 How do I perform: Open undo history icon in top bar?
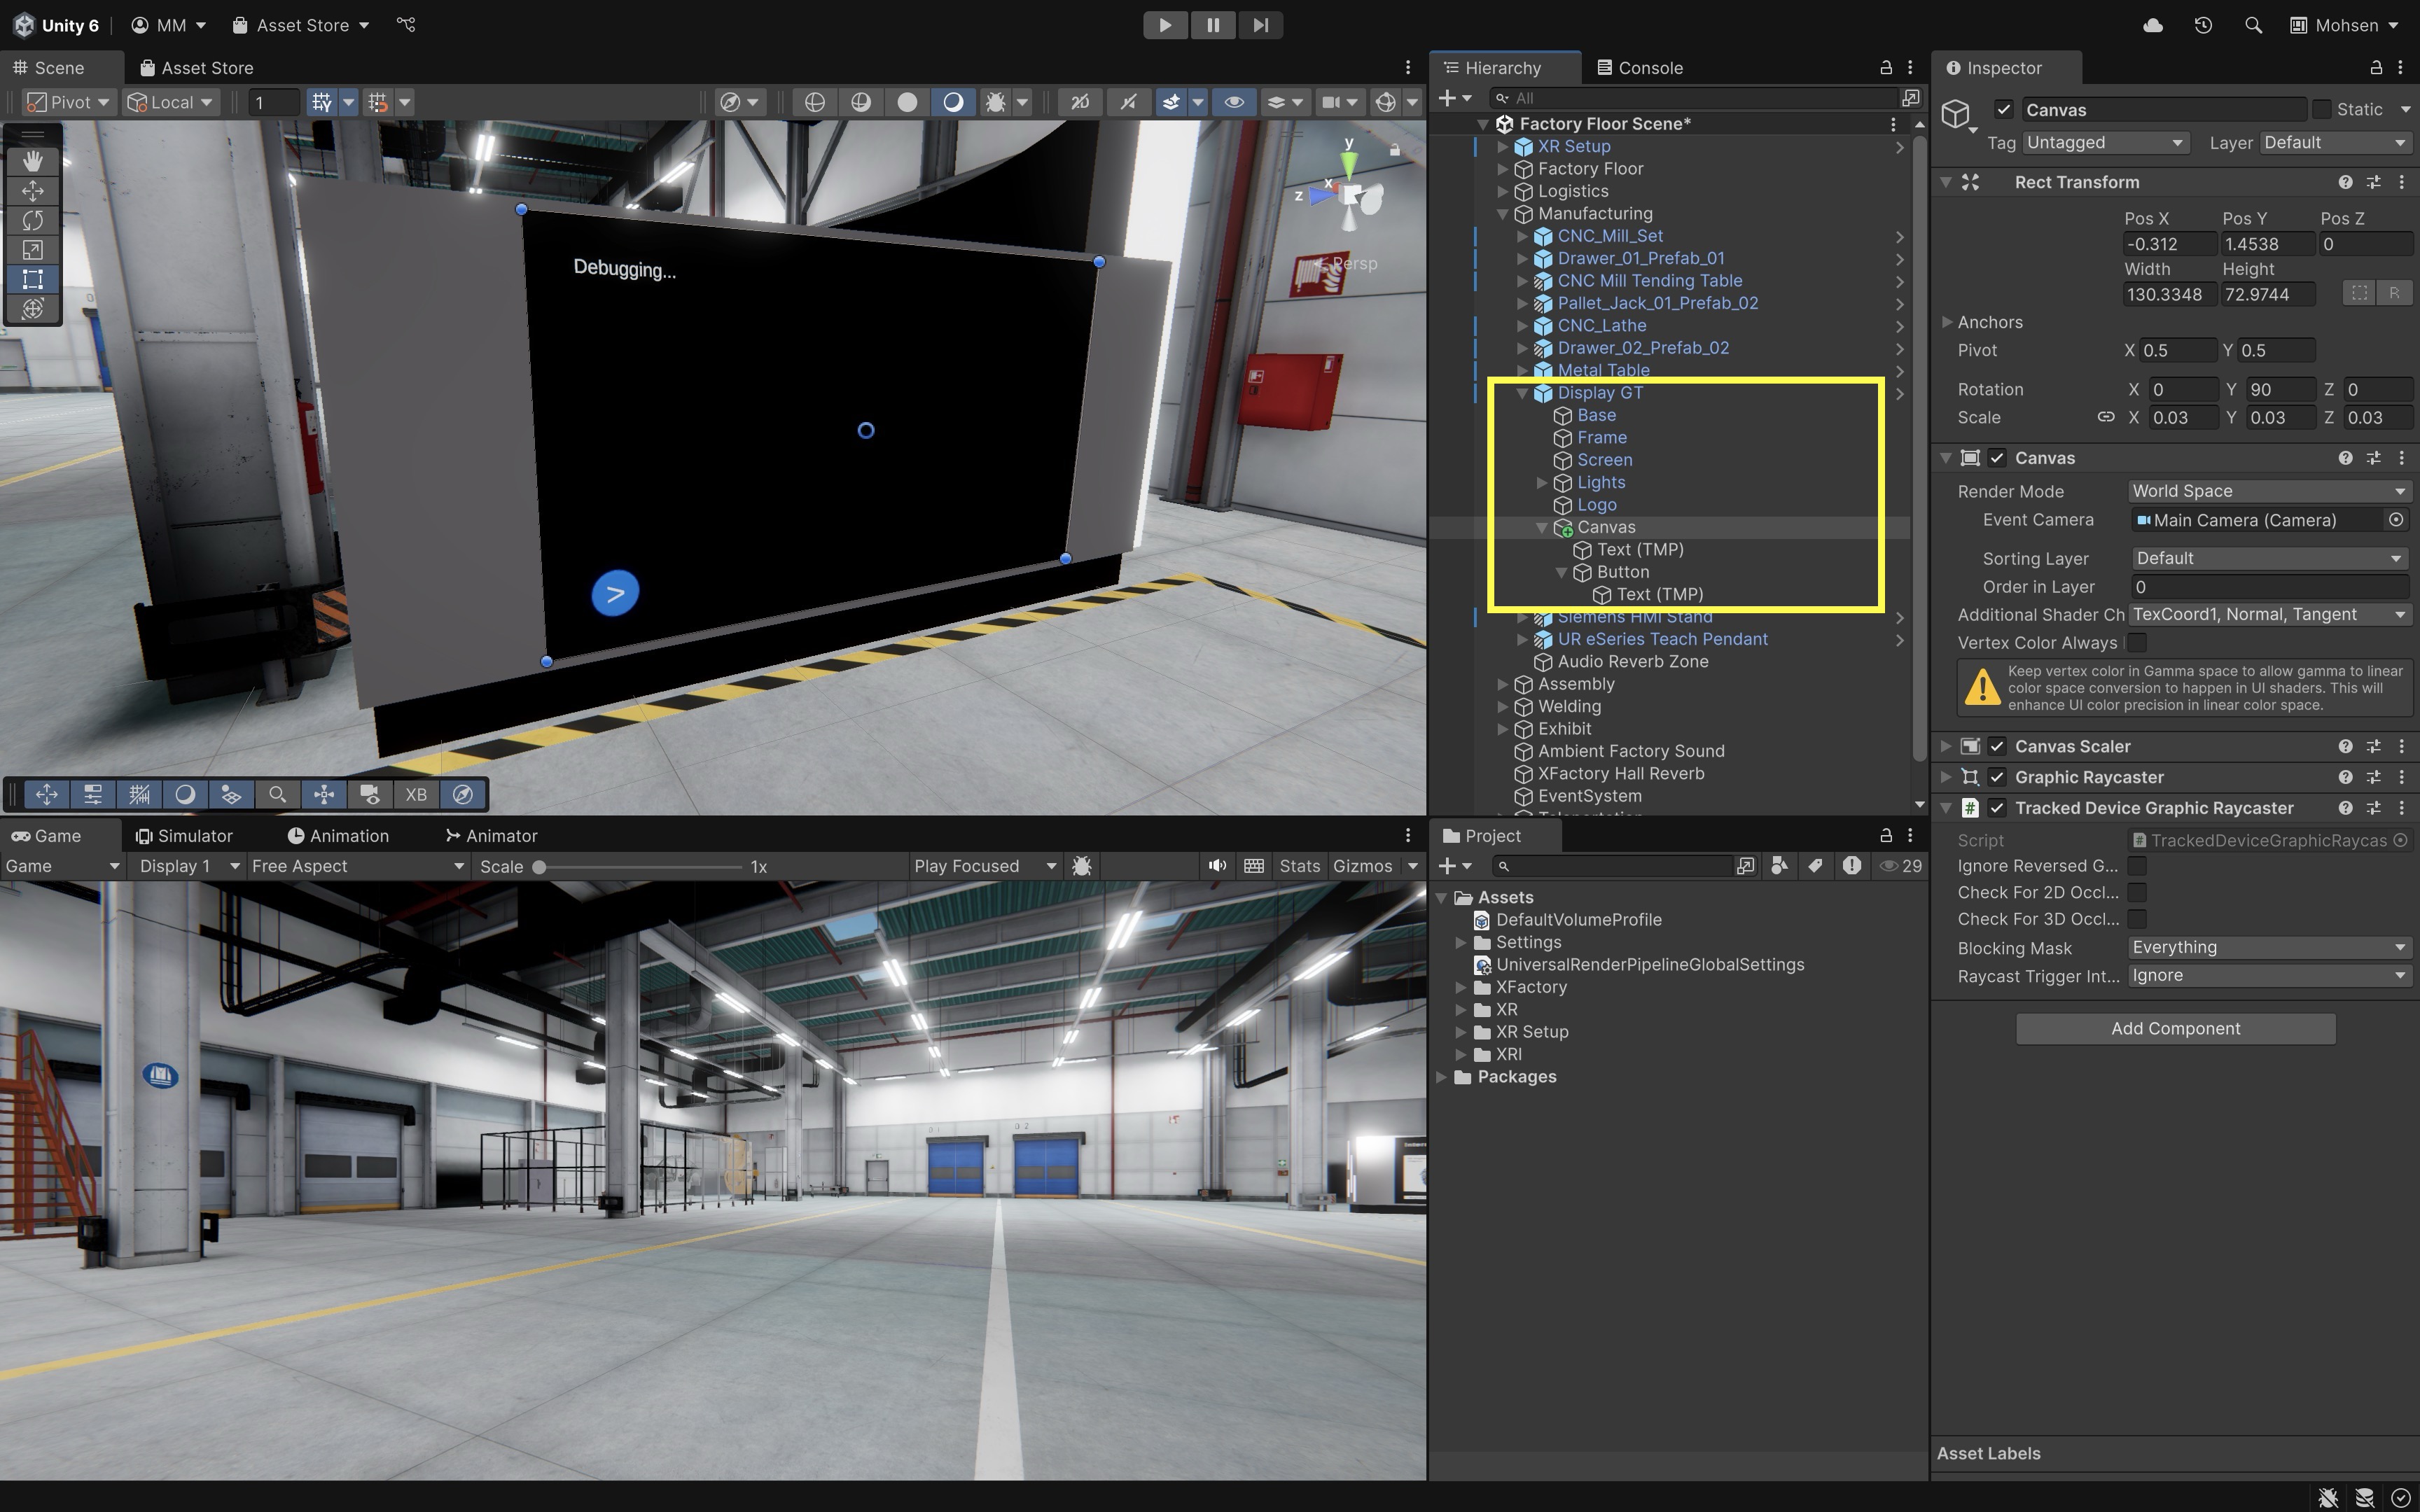click(2203, 25)
